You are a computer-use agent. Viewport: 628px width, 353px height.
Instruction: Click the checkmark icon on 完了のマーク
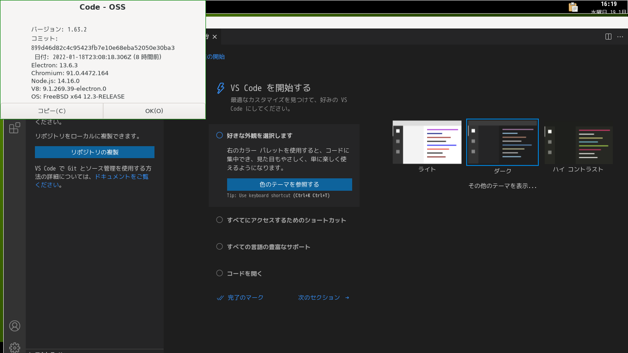(220, 298)
